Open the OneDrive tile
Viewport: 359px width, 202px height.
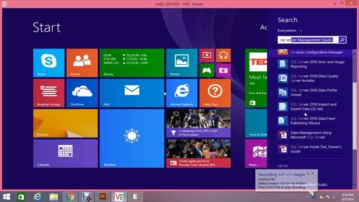(82, 93)
